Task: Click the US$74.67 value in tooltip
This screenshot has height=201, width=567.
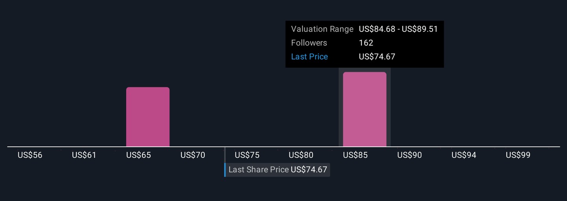Action: tap(377, 57)
